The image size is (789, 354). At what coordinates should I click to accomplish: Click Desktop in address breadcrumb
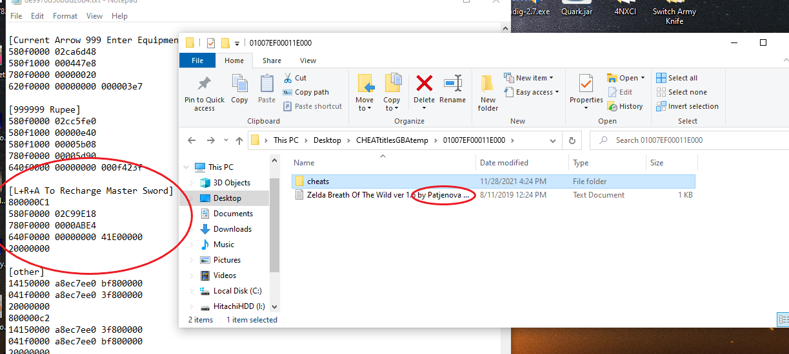pyautogui.click(x=327, y=140)
